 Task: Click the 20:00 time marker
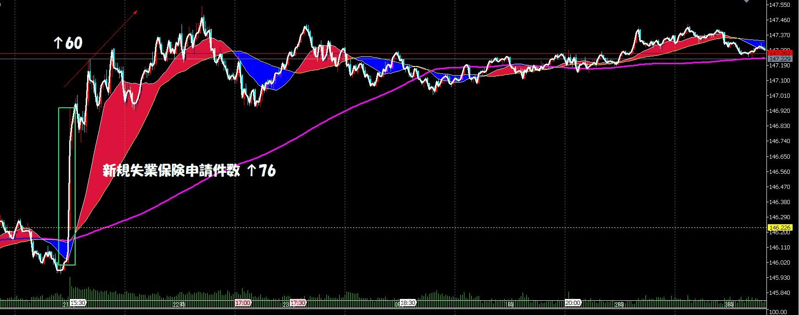pyautogui.click(x=573, y=303)
